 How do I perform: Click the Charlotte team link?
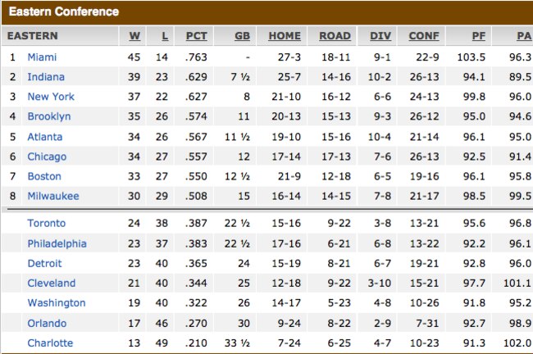pyautogui.click(x=50, y=343)
